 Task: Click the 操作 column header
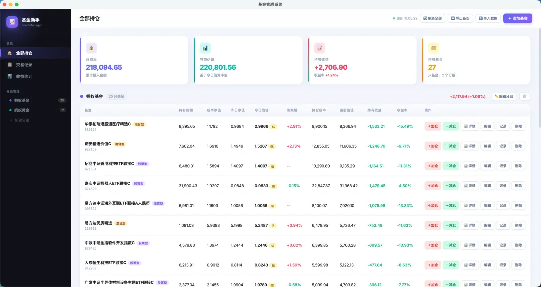(x=428, y=110)
